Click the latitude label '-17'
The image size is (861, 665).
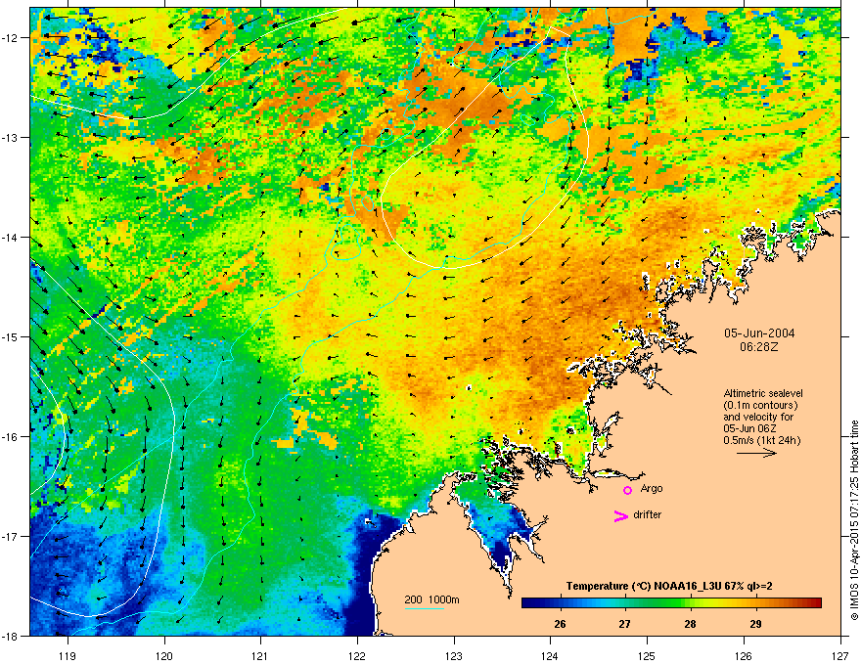(11, 537)
